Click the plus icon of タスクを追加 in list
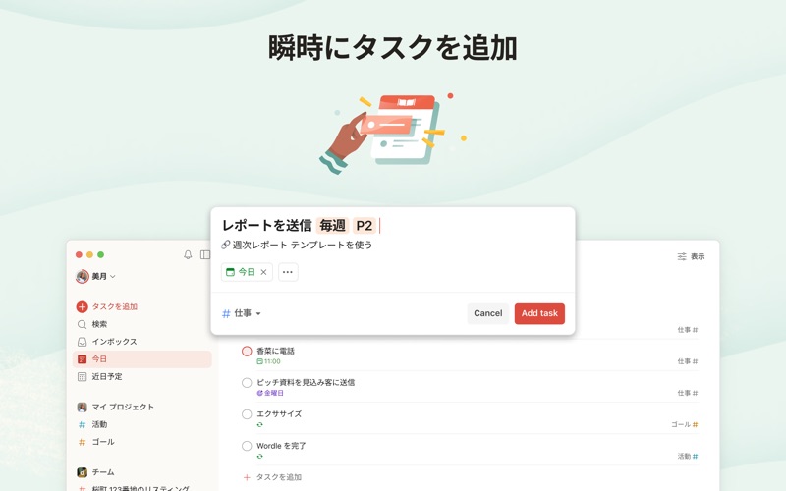 247,477
